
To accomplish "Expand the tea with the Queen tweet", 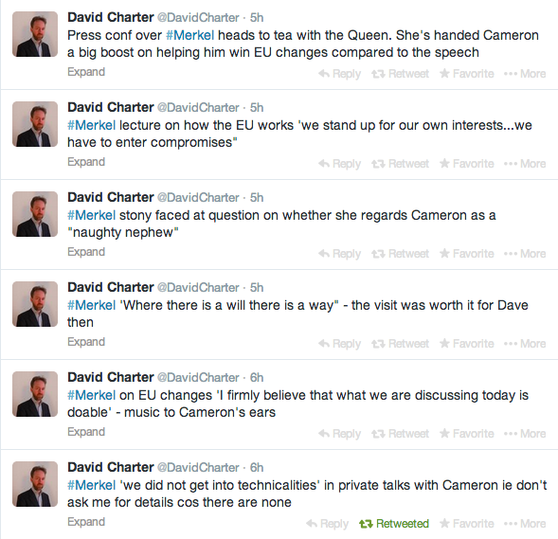I will point(86,72).
